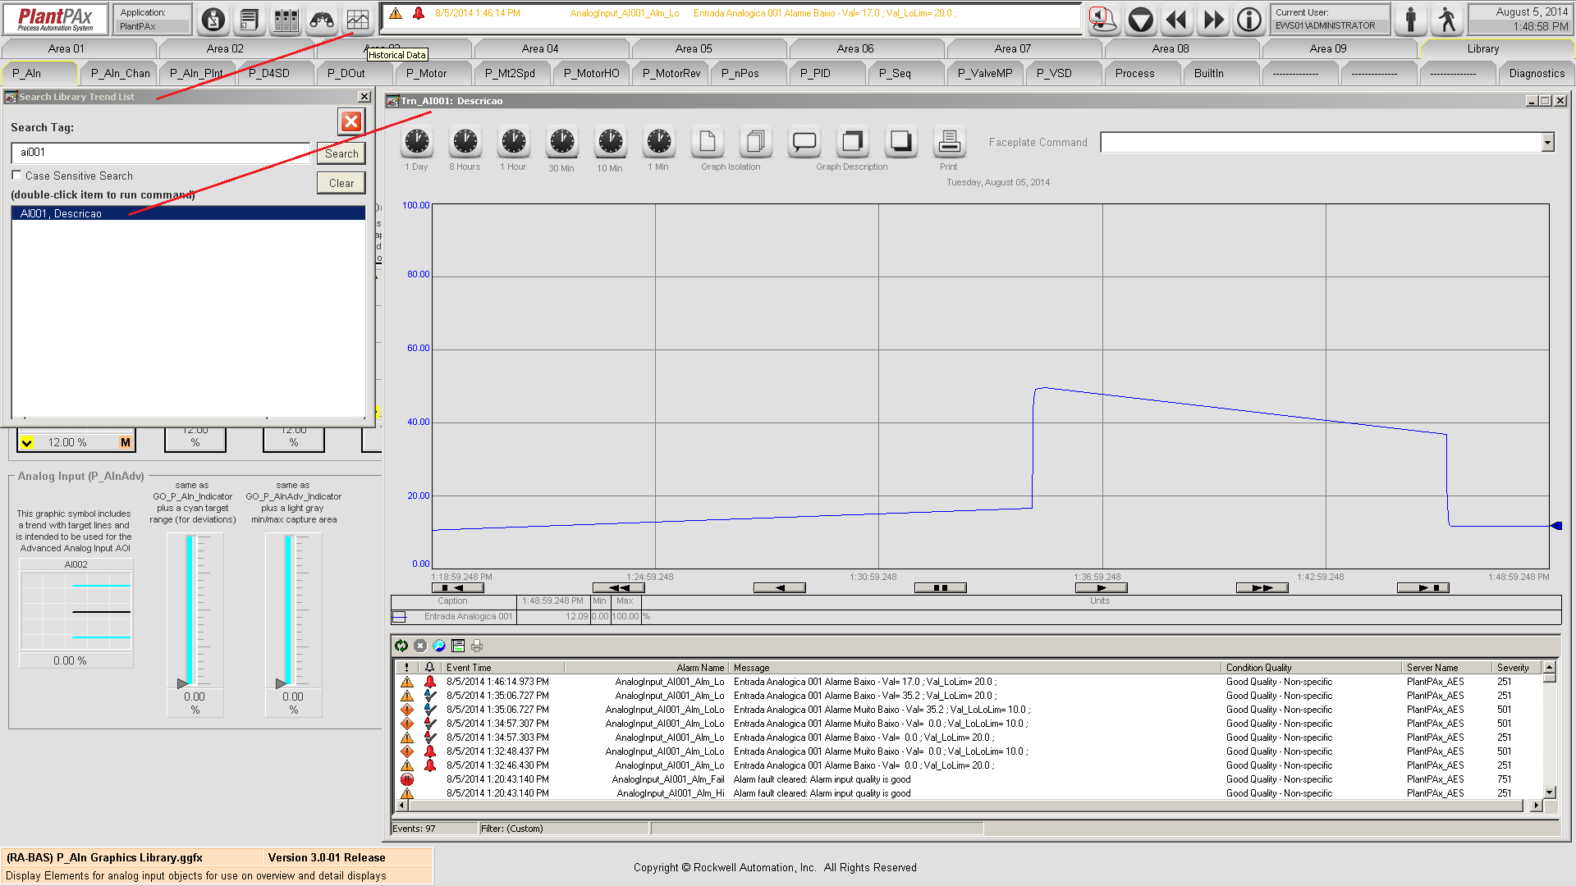This screenshot has height=886, width=1576.
Task: Click the single-page Graph Isolation icon
Action: pos(708,142)
